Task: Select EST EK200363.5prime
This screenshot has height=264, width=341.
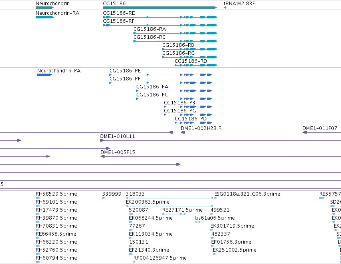Action: [x=148, y=202]
